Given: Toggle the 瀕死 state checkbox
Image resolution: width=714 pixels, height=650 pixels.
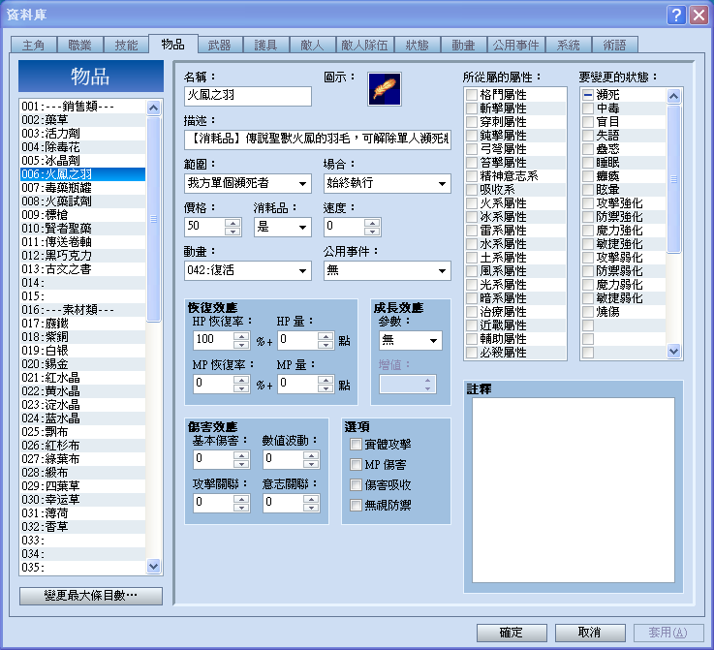Looking at the screenshot, I should (x=588, y=95).
